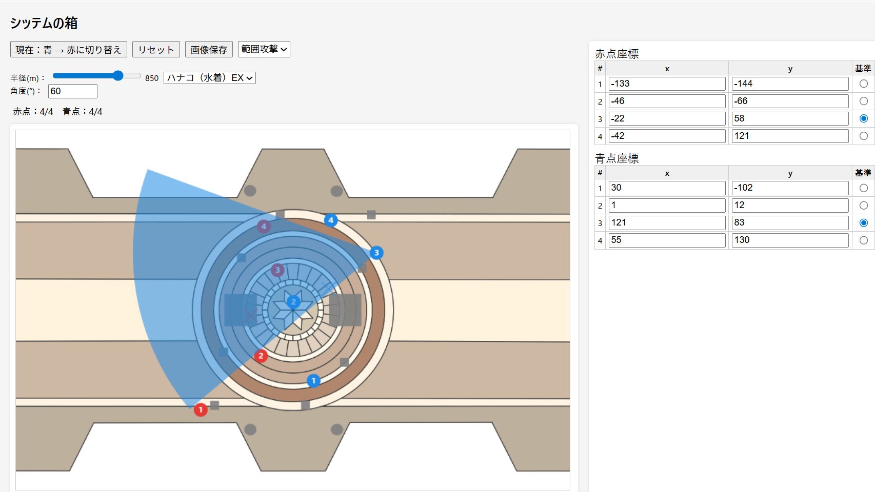Click red point marker 1 on map
875x492 pixels.
point(201,409)
